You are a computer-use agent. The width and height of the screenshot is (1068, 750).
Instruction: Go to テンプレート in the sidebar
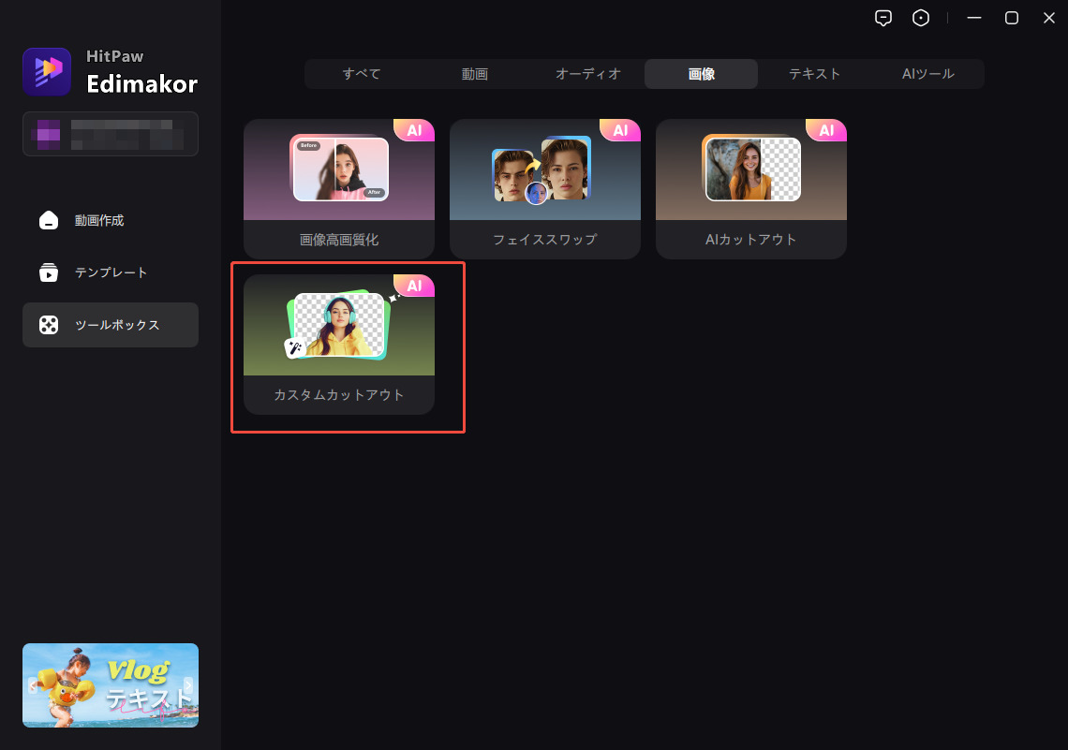[x=110, y=273]
